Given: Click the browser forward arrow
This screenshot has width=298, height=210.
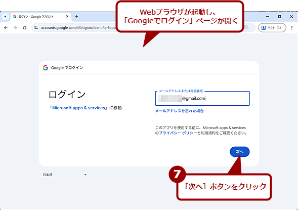Looking at the screenshot, I should (15, 28).
